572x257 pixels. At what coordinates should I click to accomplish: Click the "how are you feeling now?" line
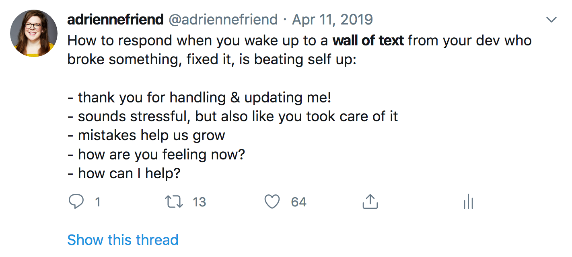(156, 154)
